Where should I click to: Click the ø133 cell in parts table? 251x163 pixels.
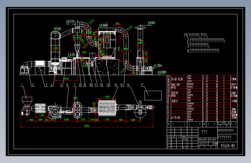pyautogui.click(x=173, y=87)
